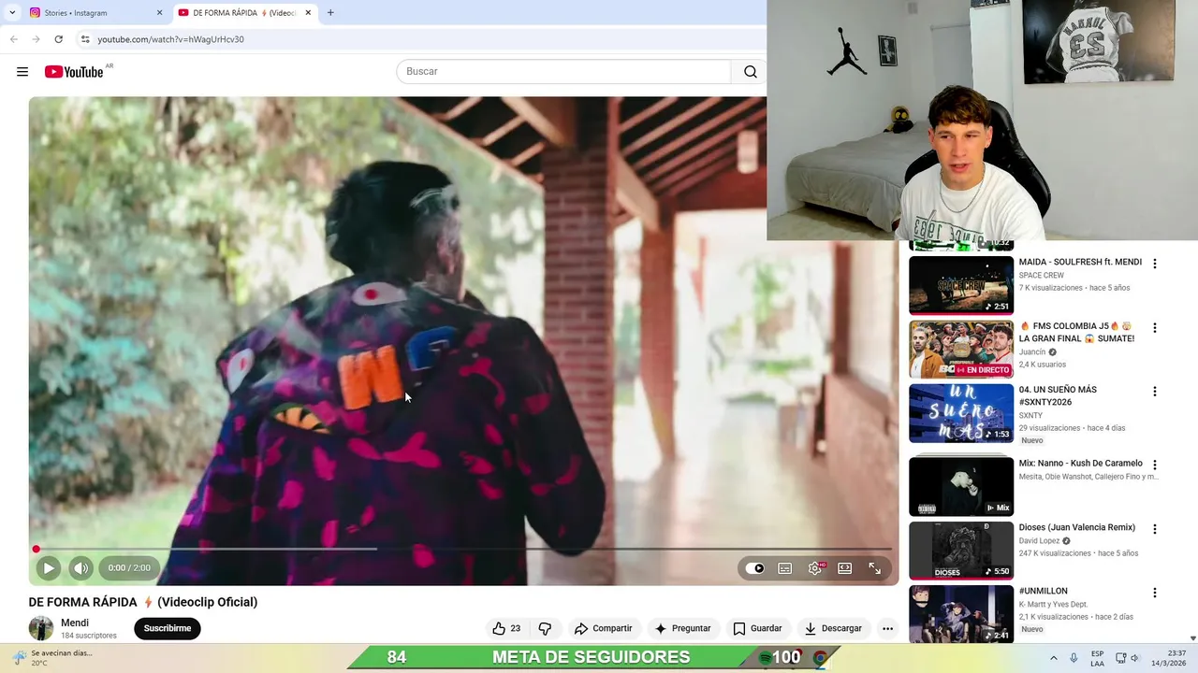Open the title MAIDA - SOULFRESH ft. MENDI

(x=1080, y=262)
